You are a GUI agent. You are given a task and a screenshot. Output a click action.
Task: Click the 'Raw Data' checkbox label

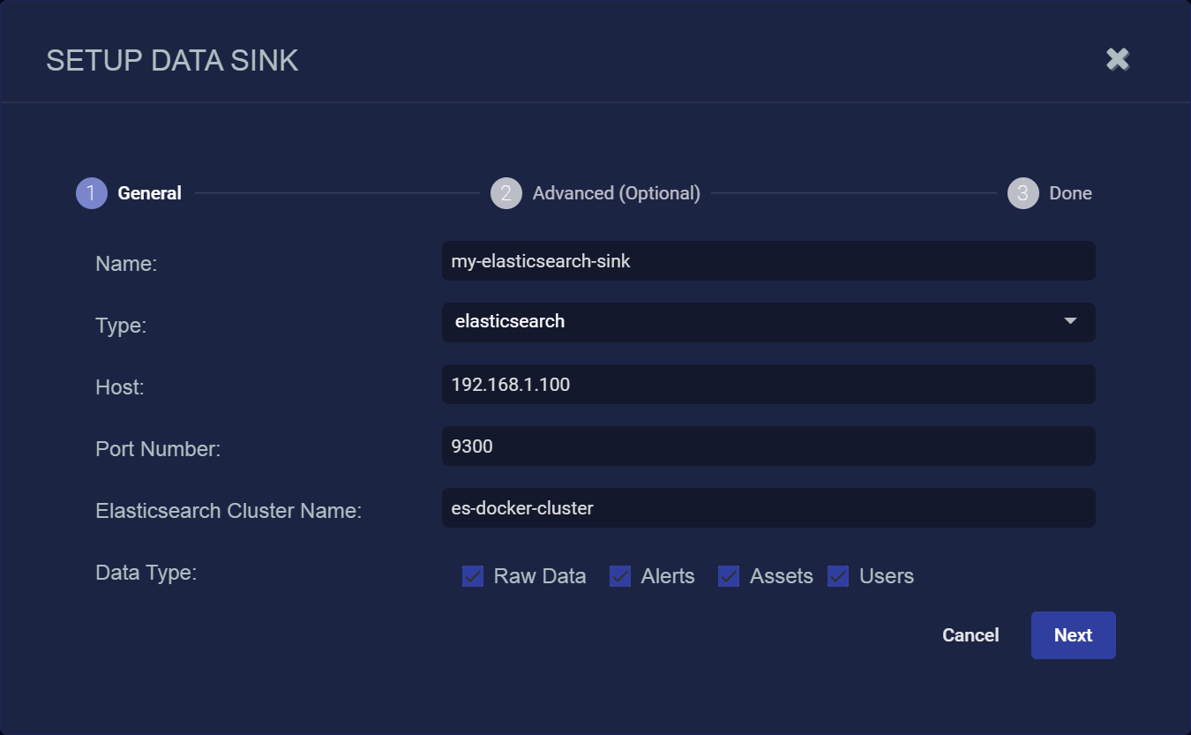click(x=540, y=576)
